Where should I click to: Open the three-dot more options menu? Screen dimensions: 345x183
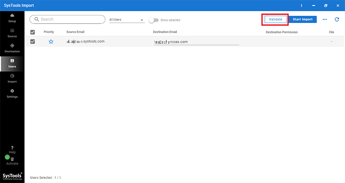click(x=325, y=19)
